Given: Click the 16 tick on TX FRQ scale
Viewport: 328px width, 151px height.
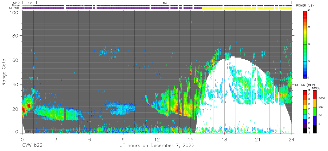Looking at the screenshot, I should [309, 100].
